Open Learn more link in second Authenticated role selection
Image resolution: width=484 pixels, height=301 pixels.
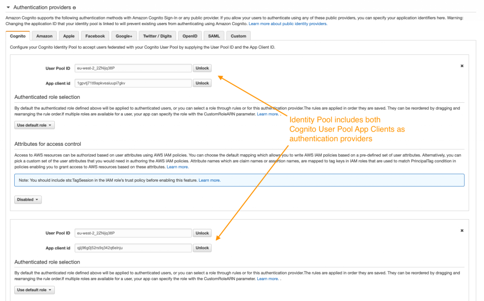tap(268, 279)
